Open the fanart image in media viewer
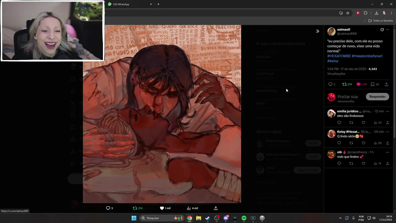The height and width of the screenshot is (223, 396). [162, 114]
